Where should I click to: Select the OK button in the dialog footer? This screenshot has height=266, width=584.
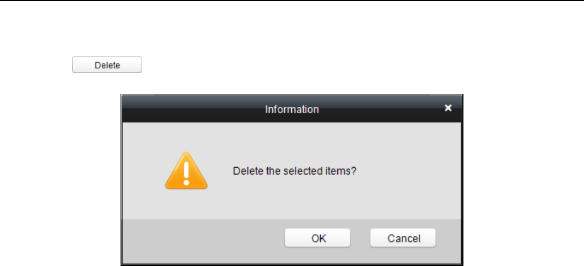point(318,238)
